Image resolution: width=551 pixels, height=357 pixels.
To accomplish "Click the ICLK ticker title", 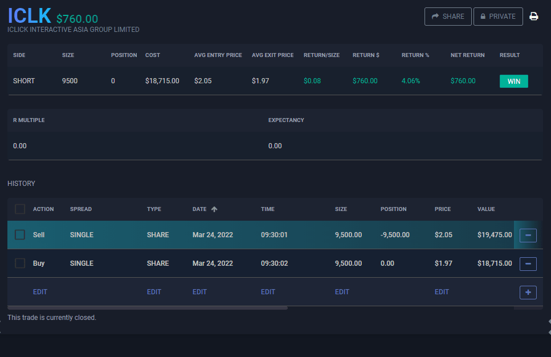I will point(29,16).
